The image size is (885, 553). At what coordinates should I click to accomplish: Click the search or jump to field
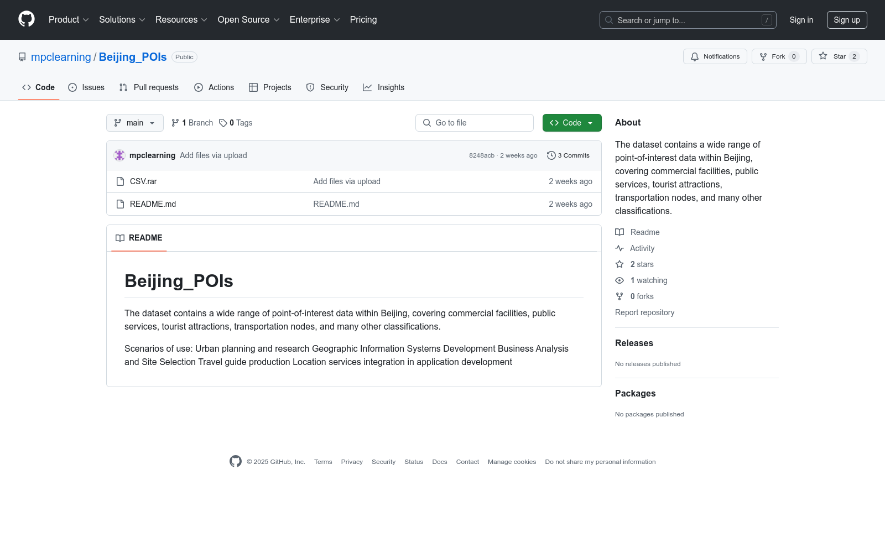[688, 20]
